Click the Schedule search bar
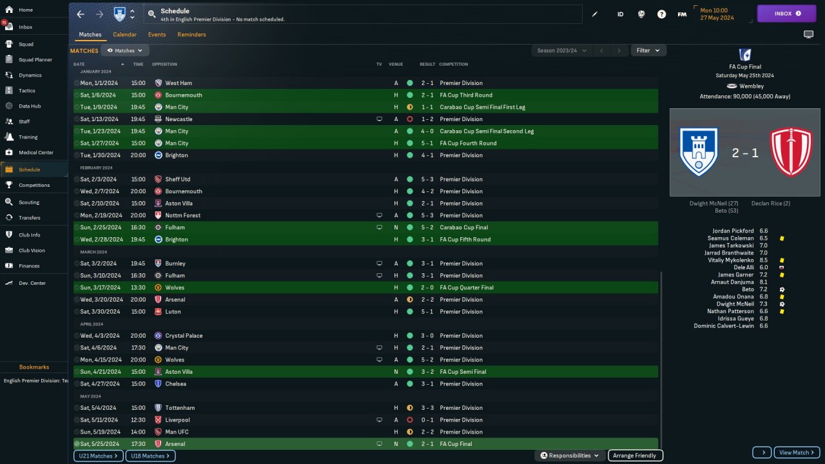The height and width of the screenshot is (464, 825). coord(361,14)
